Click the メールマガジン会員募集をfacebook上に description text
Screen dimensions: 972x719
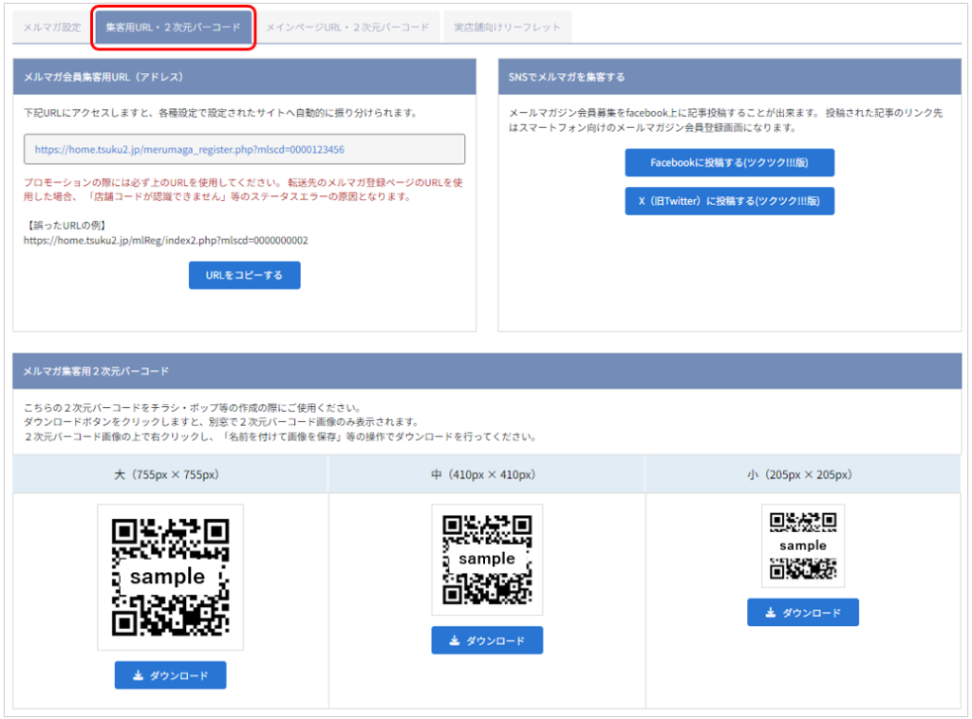(725, 120)
